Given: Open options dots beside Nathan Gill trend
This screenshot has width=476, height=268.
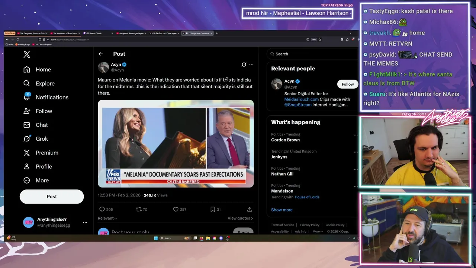Looking at the screenshot, I should point(356,169).
